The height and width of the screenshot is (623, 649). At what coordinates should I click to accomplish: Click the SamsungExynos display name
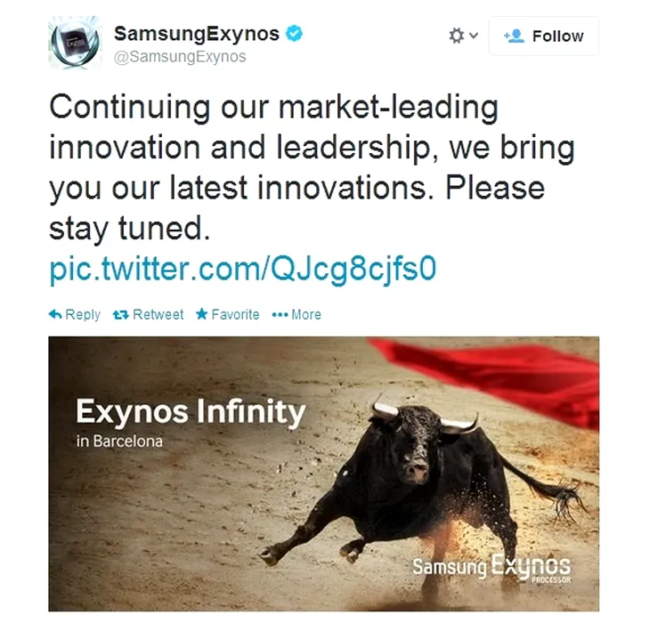click(x=197, y=34)
